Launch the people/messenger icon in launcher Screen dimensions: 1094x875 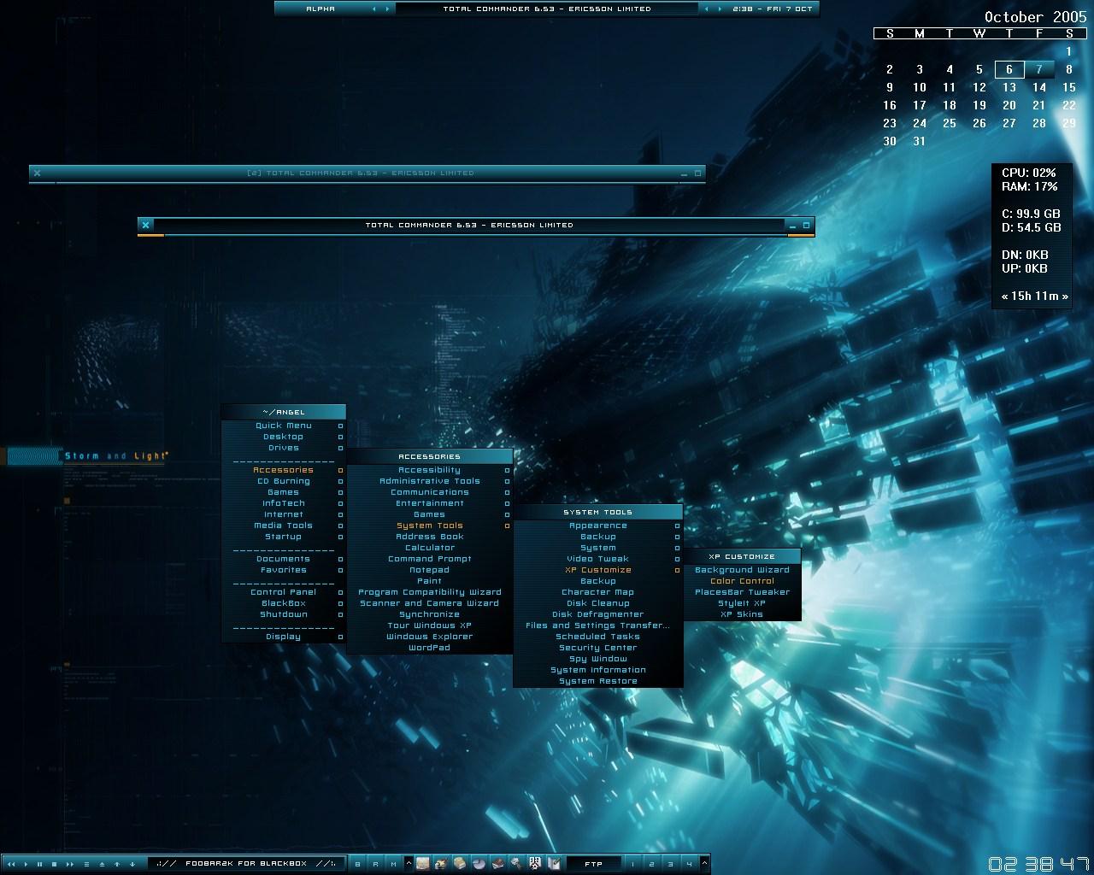pyautogui.click(x=441, y=864)
